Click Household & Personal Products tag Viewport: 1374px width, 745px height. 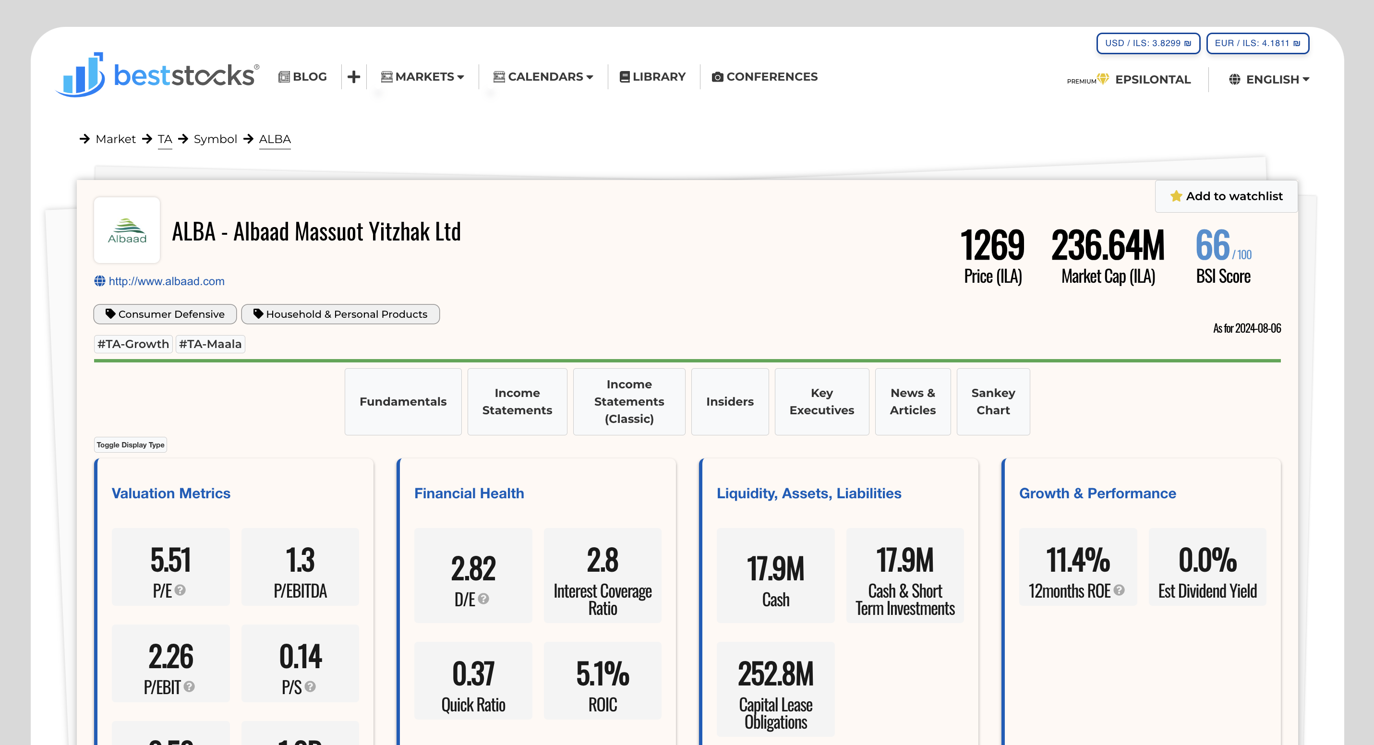(x=340, y=314)
